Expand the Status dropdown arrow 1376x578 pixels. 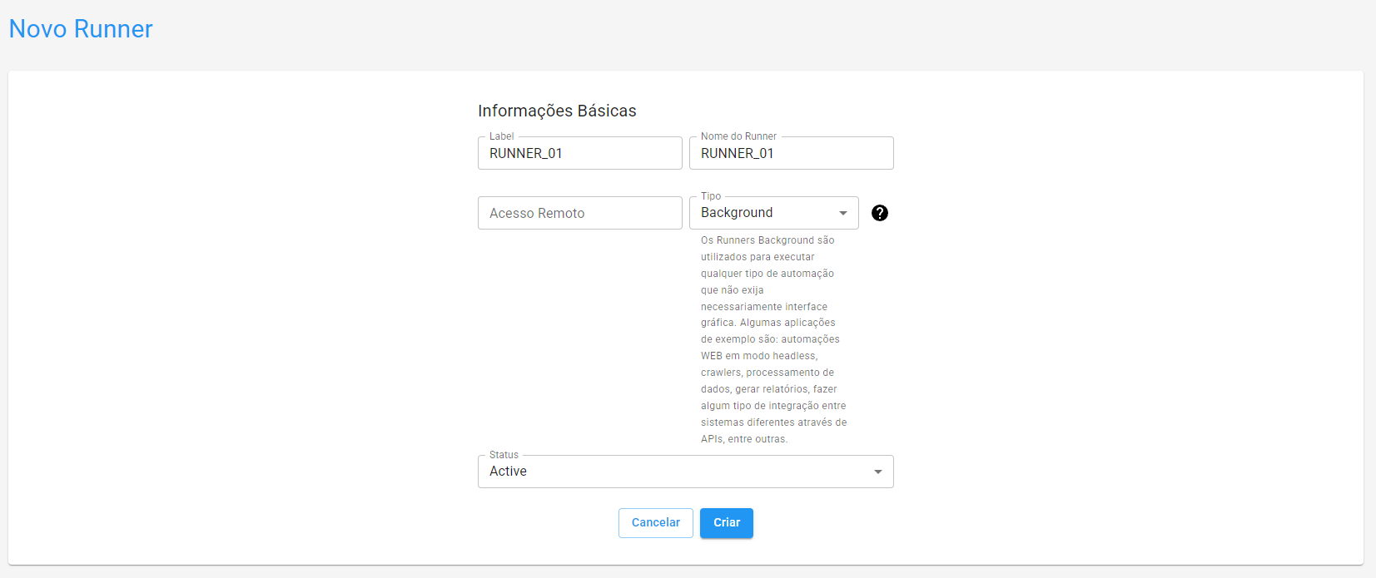click(x=877, y=472)
